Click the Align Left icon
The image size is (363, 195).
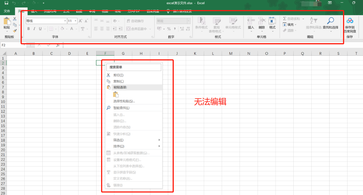[96, 29]
